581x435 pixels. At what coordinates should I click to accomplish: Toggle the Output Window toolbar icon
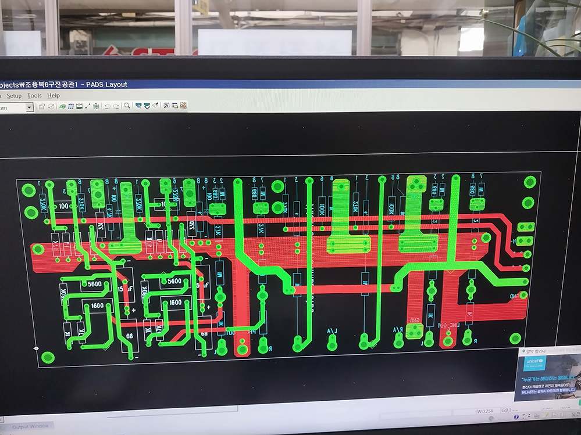coord(166,106)
